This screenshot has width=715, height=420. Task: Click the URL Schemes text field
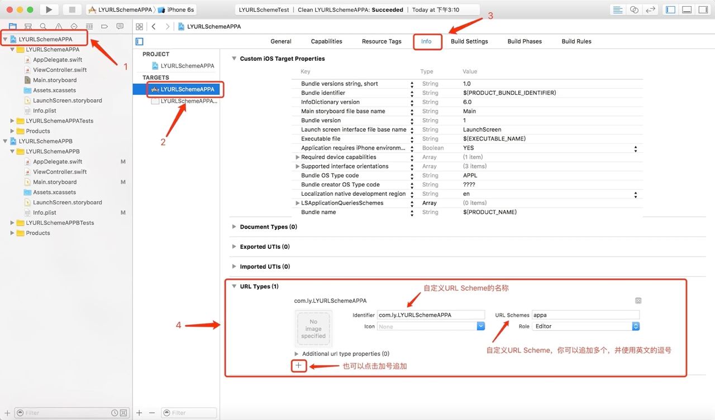(585, 315)
